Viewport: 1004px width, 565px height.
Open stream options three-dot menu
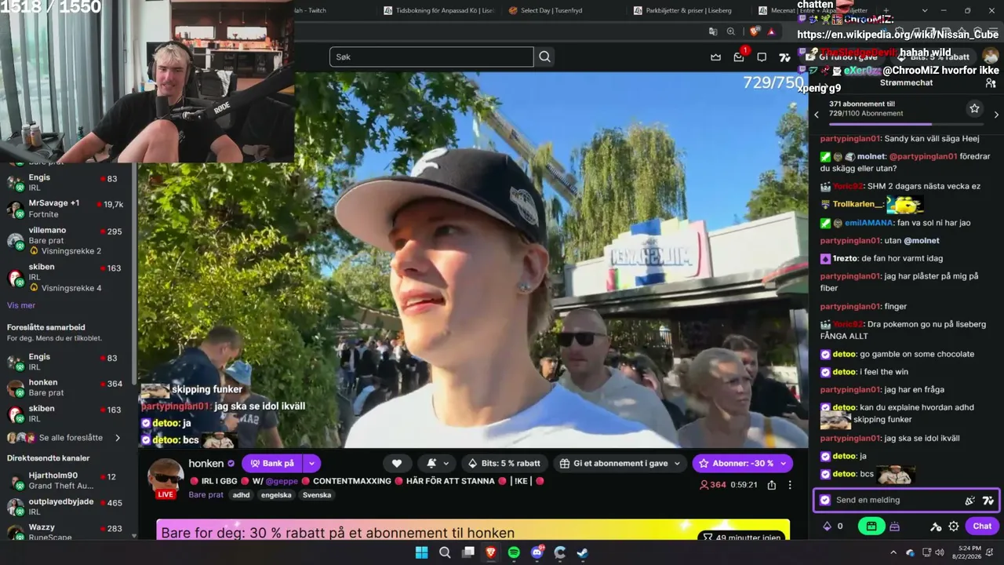790,485
